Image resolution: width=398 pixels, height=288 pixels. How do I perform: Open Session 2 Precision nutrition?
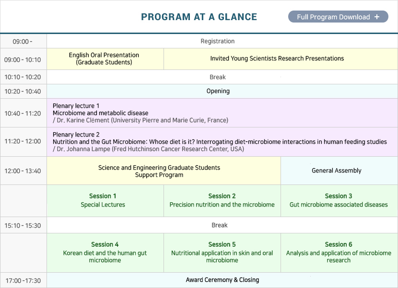222,201
